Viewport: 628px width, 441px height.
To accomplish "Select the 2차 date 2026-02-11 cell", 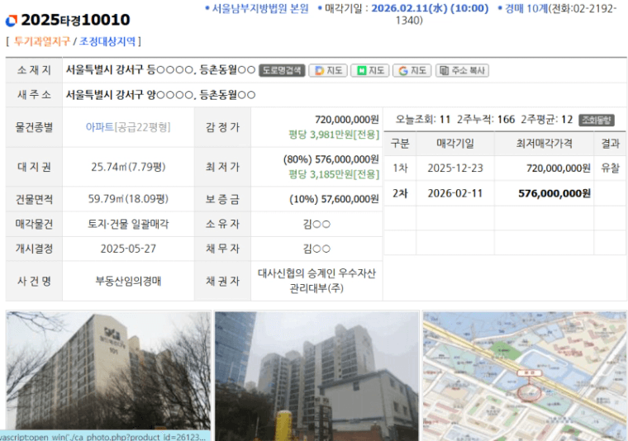I will pos(455,193).
